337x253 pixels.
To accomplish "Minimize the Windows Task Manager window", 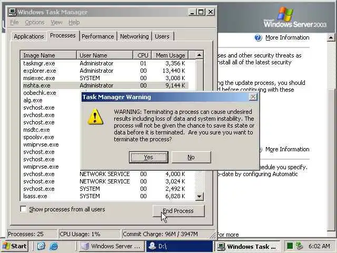I will pos(192,12).
